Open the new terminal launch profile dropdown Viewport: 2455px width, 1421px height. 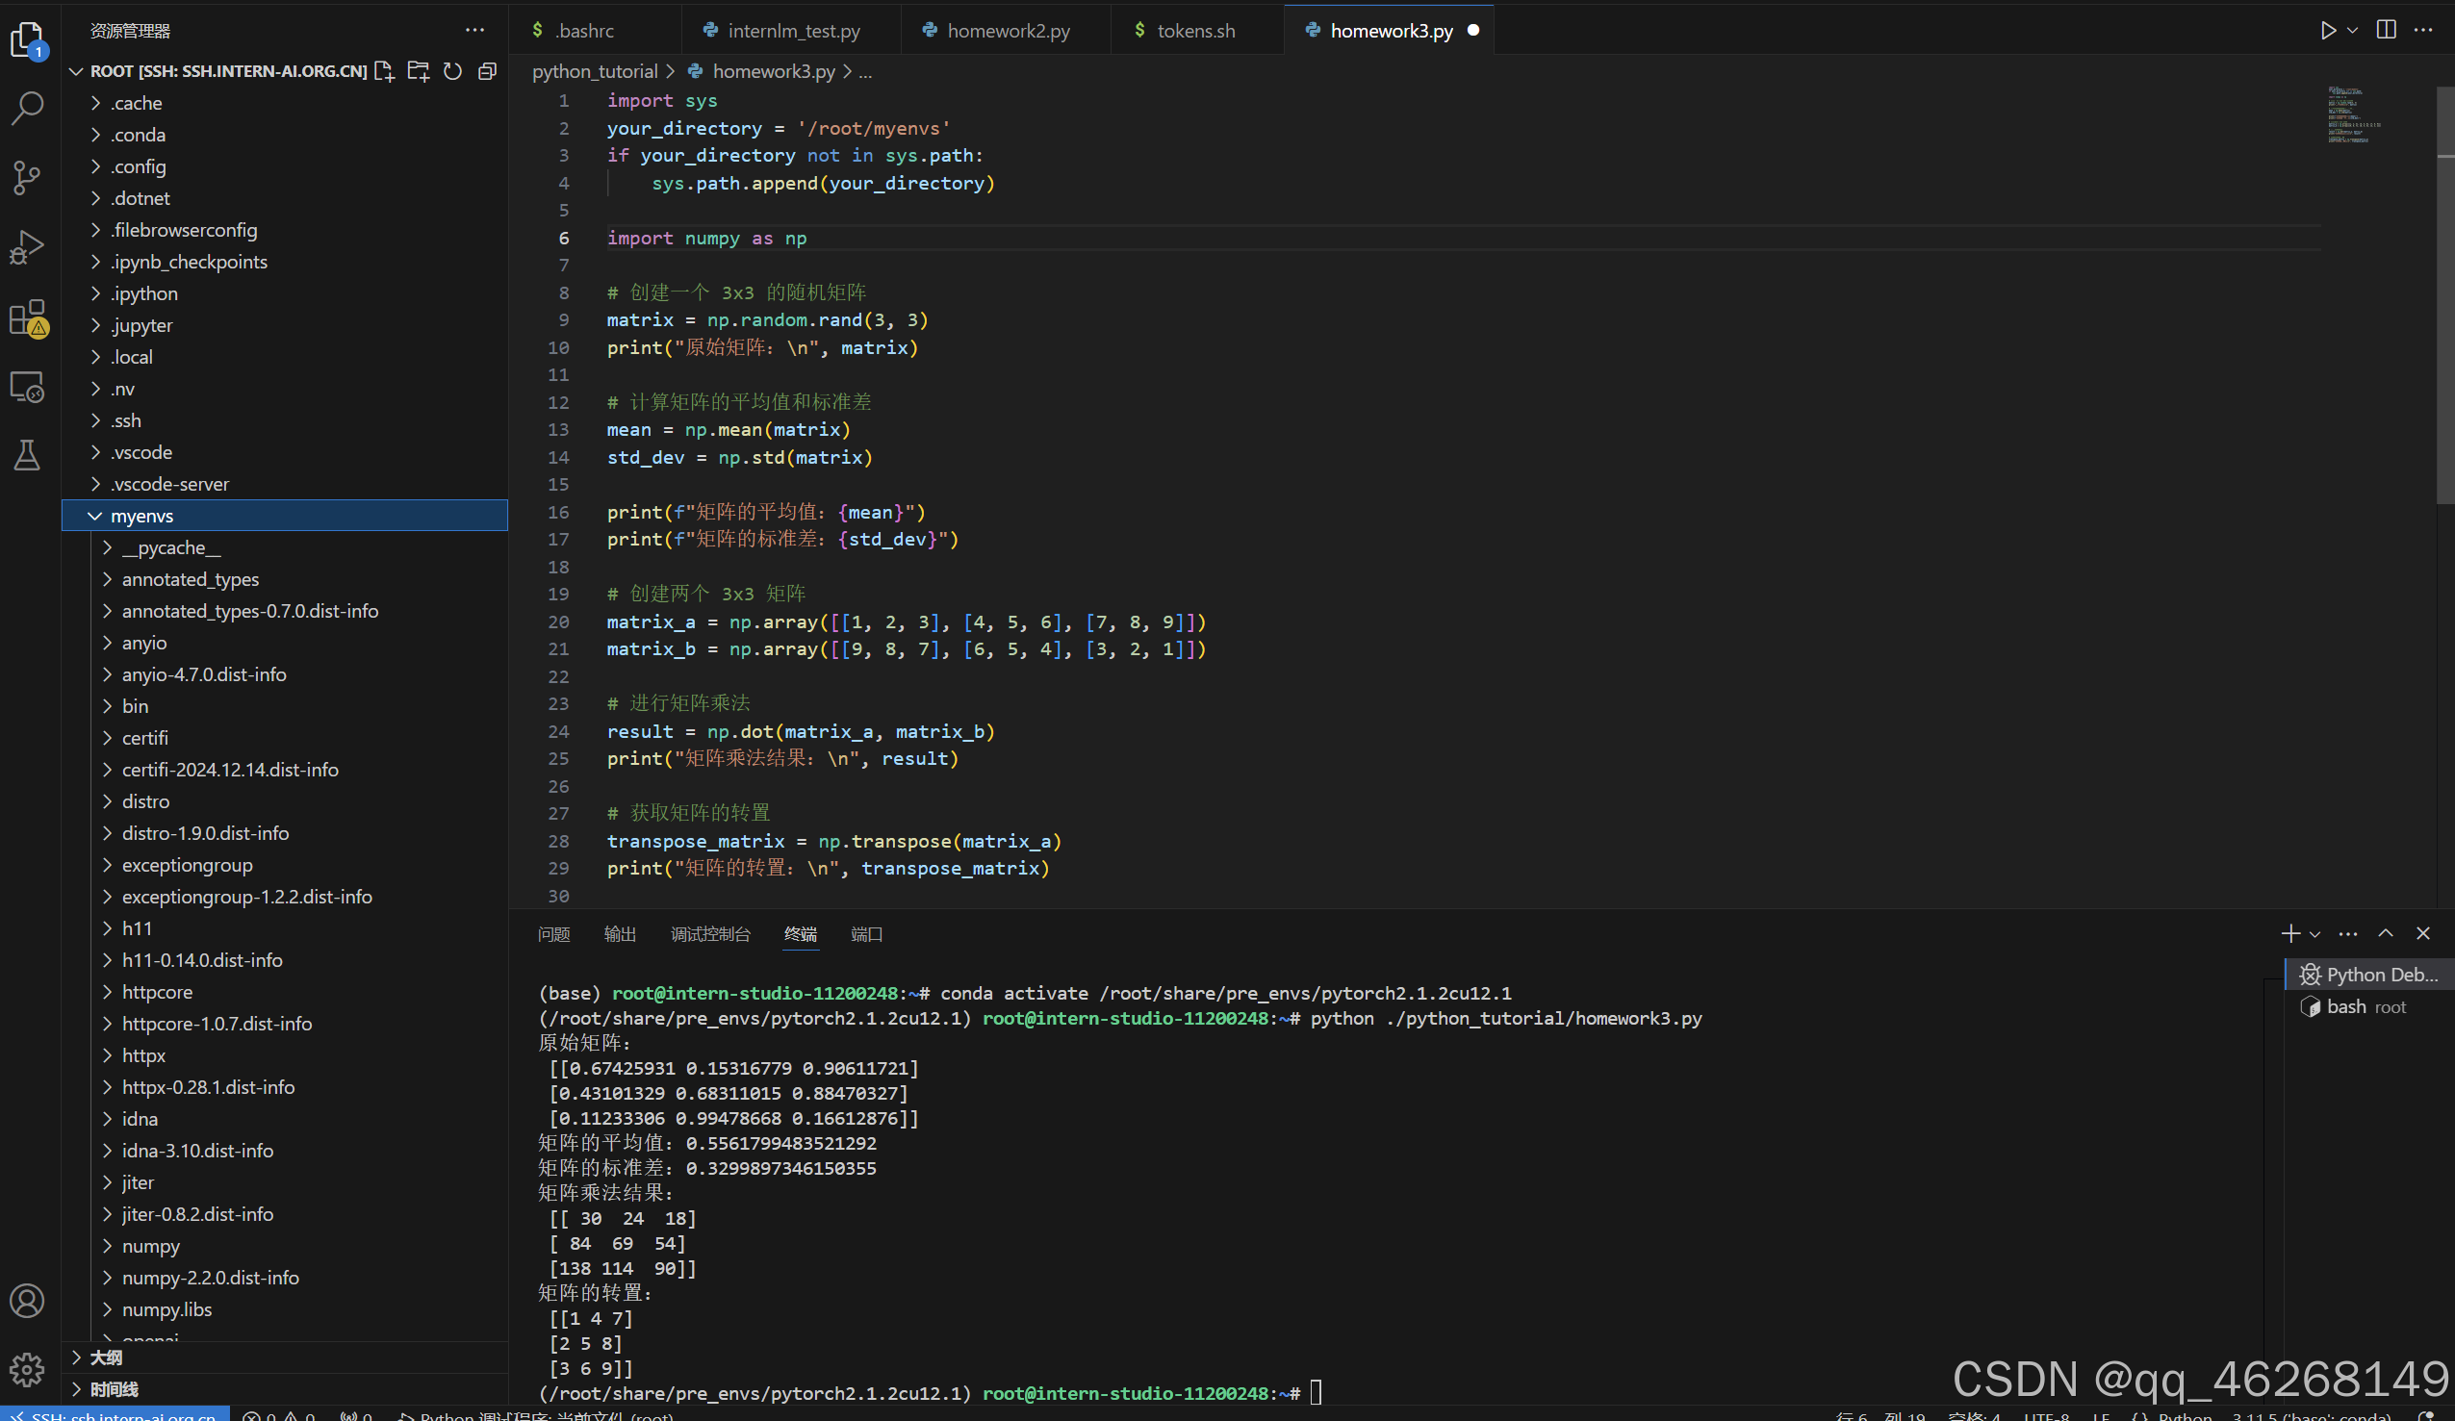pyautogui.click(x=2315, y=934)
